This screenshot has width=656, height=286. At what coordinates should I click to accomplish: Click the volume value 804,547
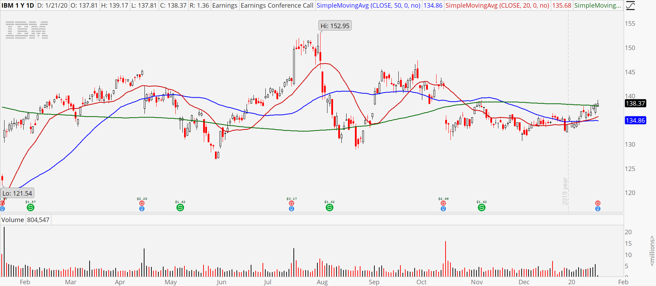click(x=38, y=220)
